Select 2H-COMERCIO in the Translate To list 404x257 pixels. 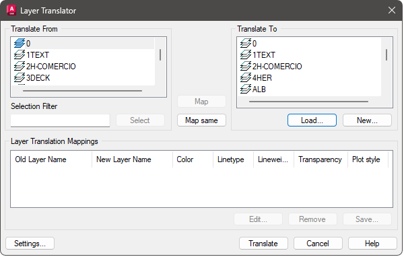pos(277,66)
